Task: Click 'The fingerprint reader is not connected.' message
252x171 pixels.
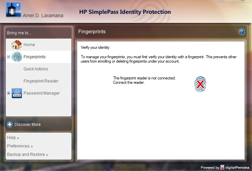Action: coord(144,78)
